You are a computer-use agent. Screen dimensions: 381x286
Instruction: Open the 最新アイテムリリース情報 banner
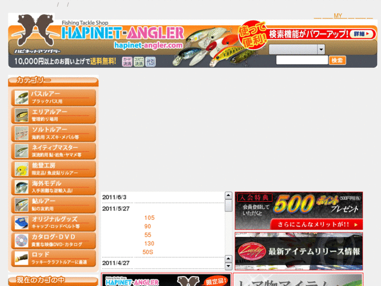299,251
